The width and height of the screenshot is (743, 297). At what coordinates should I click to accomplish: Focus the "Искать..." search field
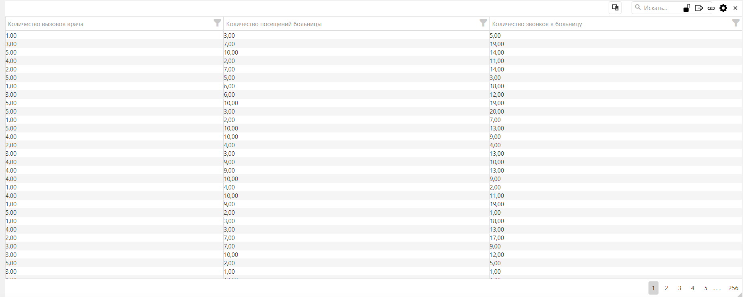660,8
